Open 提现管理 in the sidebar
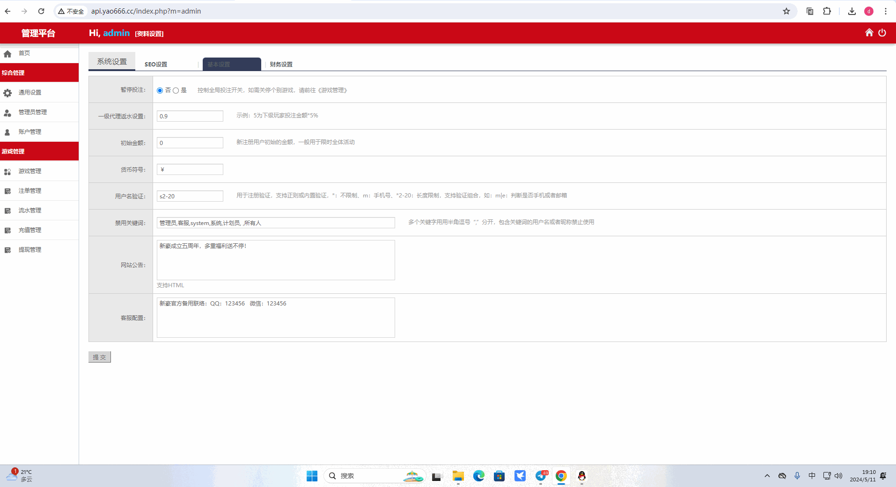 29,250
